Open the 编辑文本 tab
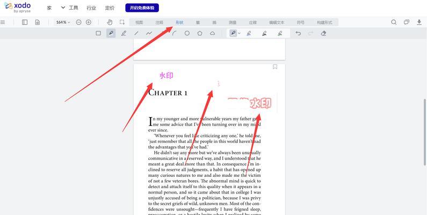The width and height of the screenshot is (427, 215). 277,23
